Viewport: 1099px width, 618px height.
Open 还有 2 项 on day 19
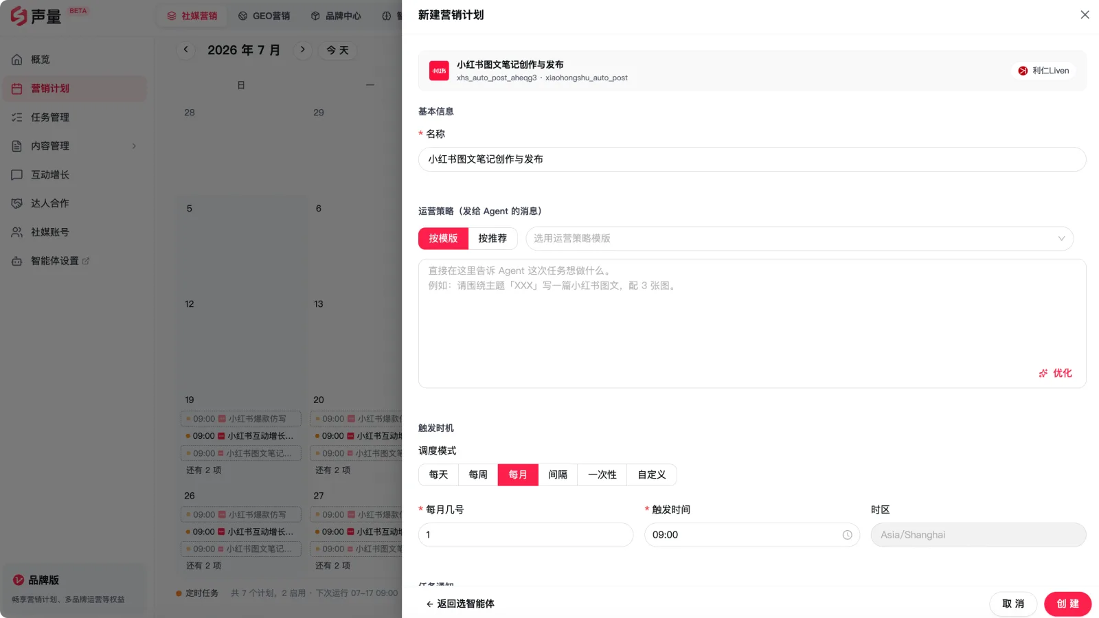[x=204, y=471]
